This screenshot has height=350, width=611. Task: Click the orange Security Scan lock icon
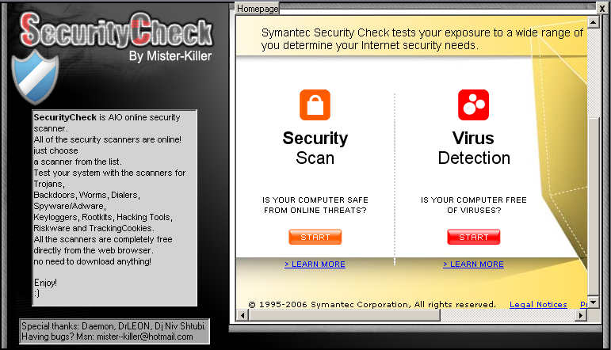coord(315,105)
